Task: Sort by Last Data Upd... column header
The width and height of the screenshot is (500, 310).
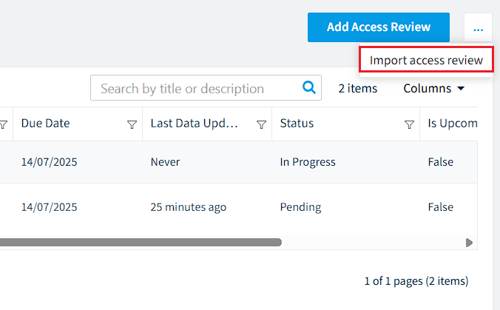Action: [x=195, y=123]
